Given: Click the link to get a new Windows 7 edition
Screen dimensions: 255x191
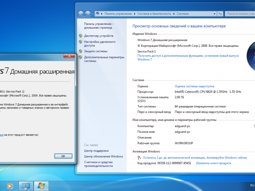Looking at the screenshot, I should tap(188, 58).
